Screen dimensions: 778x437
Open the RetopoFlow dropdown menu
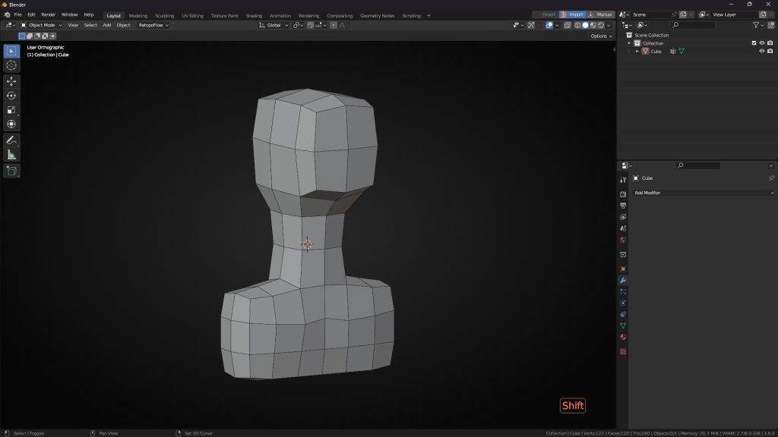153,25
